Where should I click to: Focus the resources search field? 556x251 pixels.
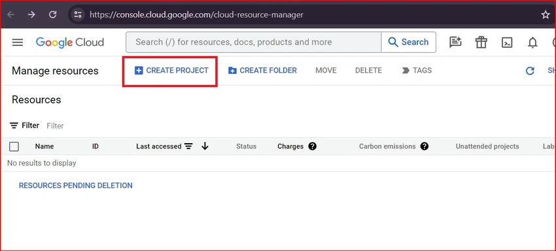pyautogui.click(x=254, y=42)
